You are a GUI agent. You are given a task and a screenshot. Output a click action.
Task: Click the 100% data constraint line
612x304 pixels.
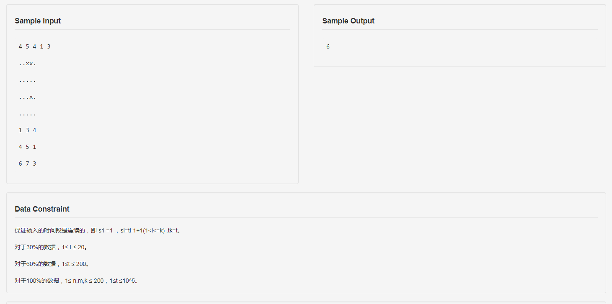(x=76, y=281)
